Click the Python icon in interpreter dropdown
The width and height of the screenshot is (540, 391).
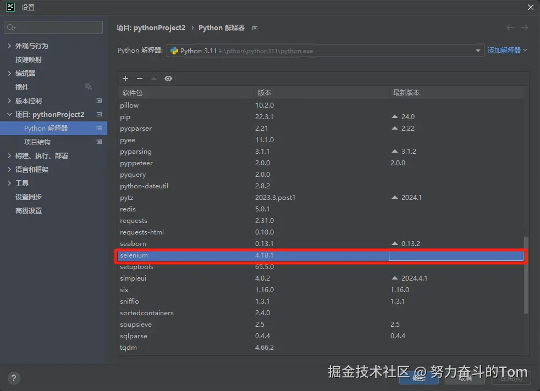174,51
